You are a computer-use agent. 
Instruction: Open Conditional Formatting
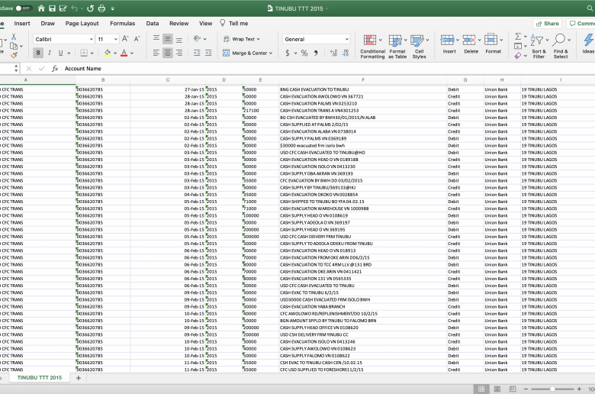[372, 47]
